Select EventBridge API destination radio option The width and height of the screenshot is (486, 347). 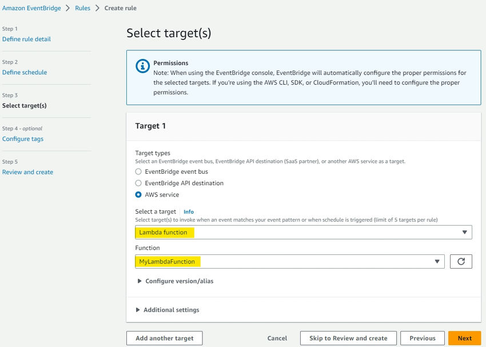pyautogui.click(x=138, y=183)
